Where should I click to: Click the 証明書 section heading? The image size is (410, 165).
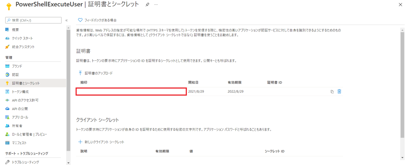(x=83, y=51)
